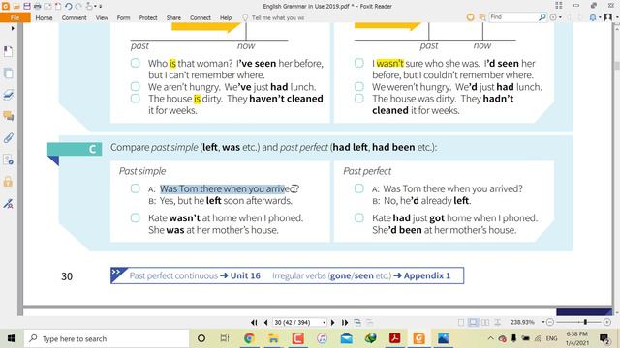Go to the next page
Screen dimensions: 620x348
333,322
